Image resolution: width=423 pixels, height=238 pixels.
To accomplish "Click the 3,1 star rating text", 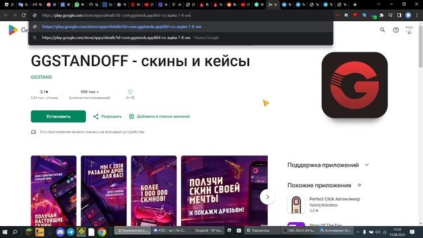I will (x=44, y=92).
